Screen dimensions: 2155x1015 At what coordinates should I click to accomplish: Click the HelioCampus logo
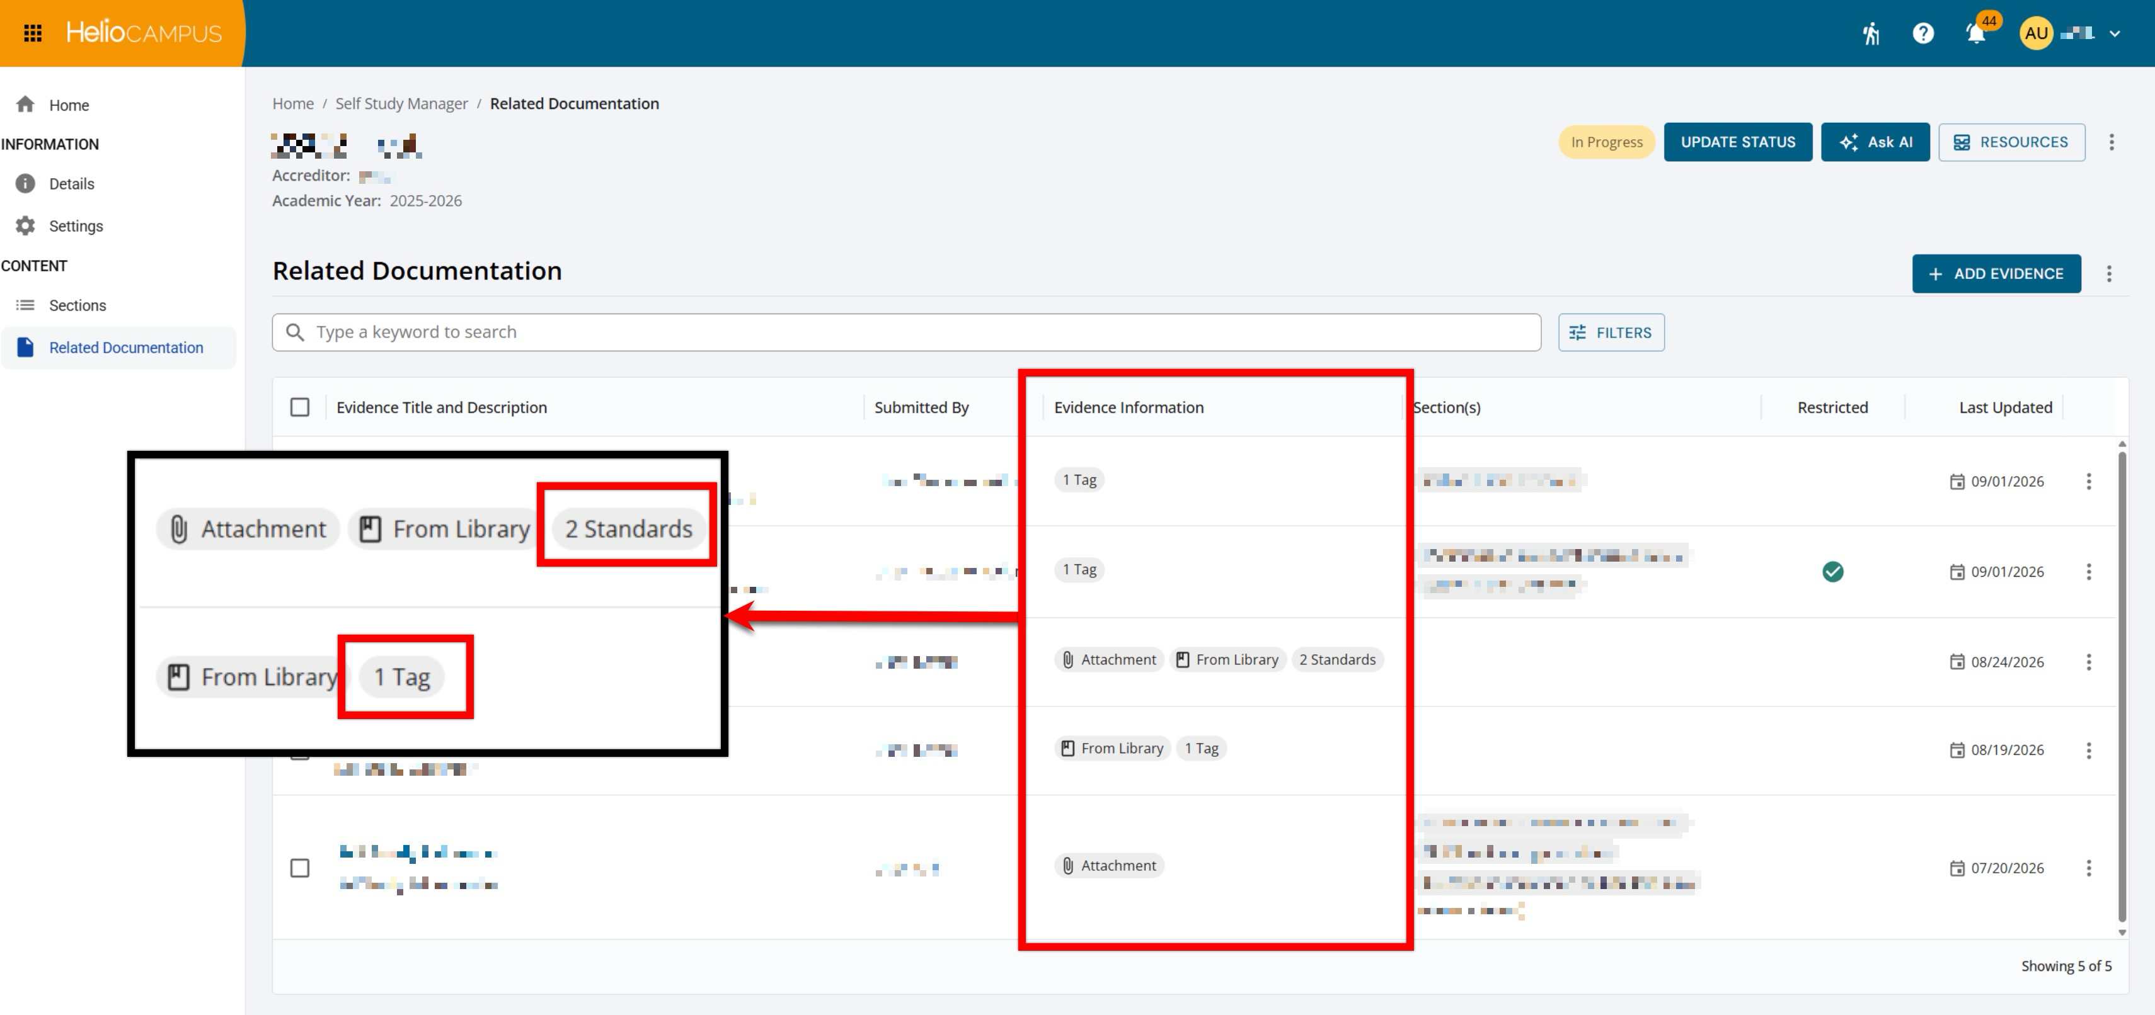click(144, 33)
